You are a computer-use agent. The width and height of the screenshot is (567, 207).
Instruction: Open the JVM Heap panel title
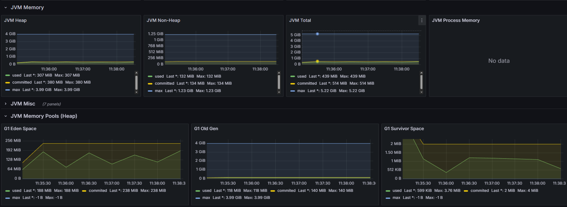pyautogui.click(x=15, y=20)
